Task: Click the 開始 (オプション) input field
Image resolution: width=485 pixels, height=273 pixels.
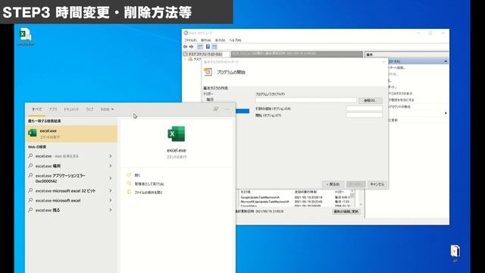Action: (x=364, y=115)
